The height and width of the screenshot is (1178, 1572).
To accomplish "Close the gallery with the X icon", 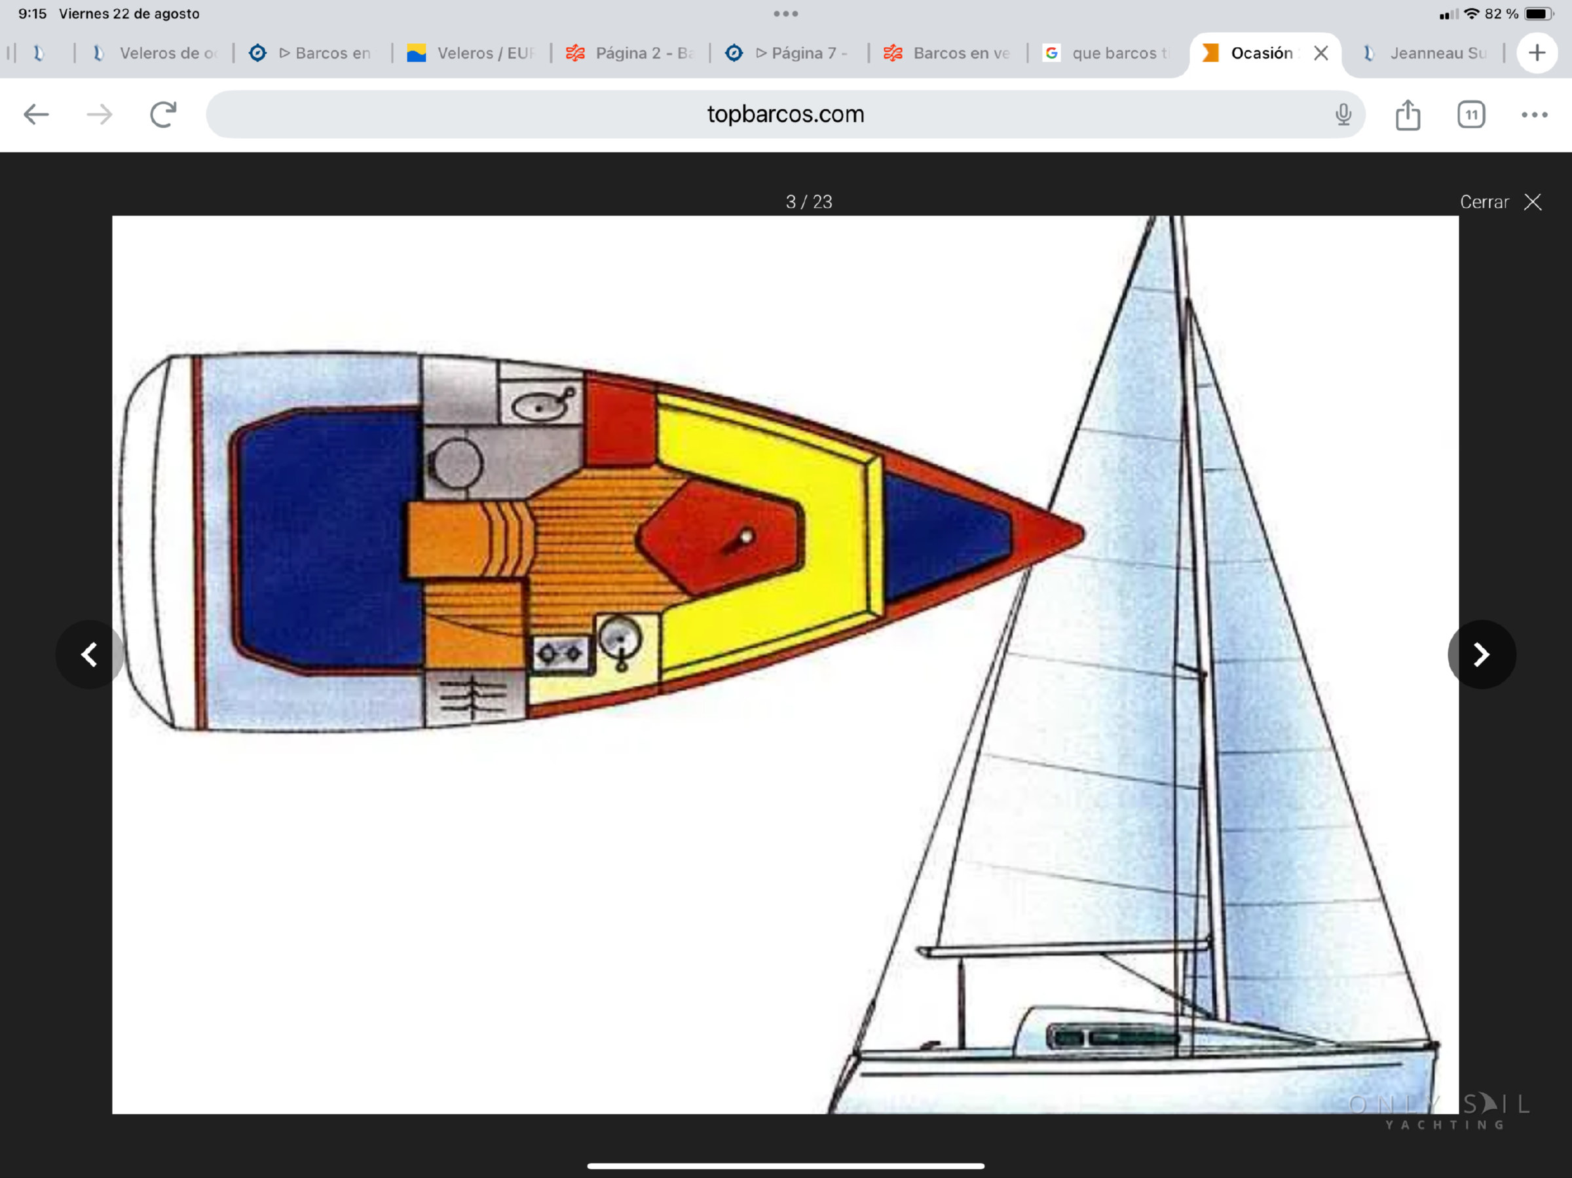I will (1533, 202).
